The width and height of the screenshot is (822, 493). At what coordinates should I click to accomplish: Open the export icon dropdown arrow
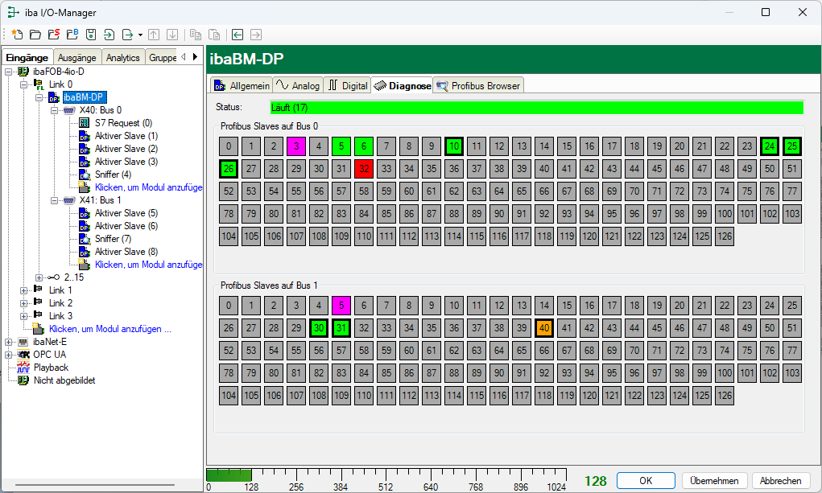coord(140,35)
